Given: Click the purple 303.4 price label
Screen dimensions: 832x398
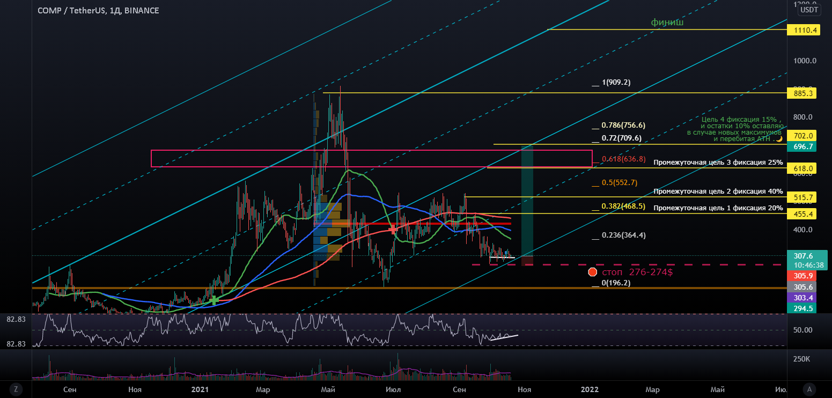Looking at the screenshot, I should pos(802,297).
